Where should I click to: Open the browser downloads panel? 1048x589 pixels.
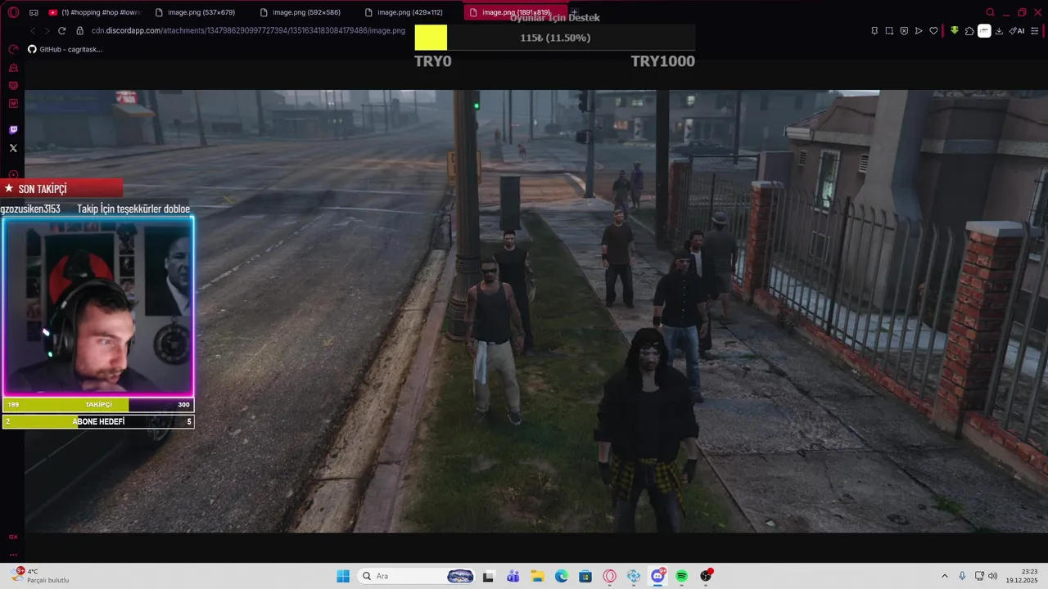coord(999,31)
